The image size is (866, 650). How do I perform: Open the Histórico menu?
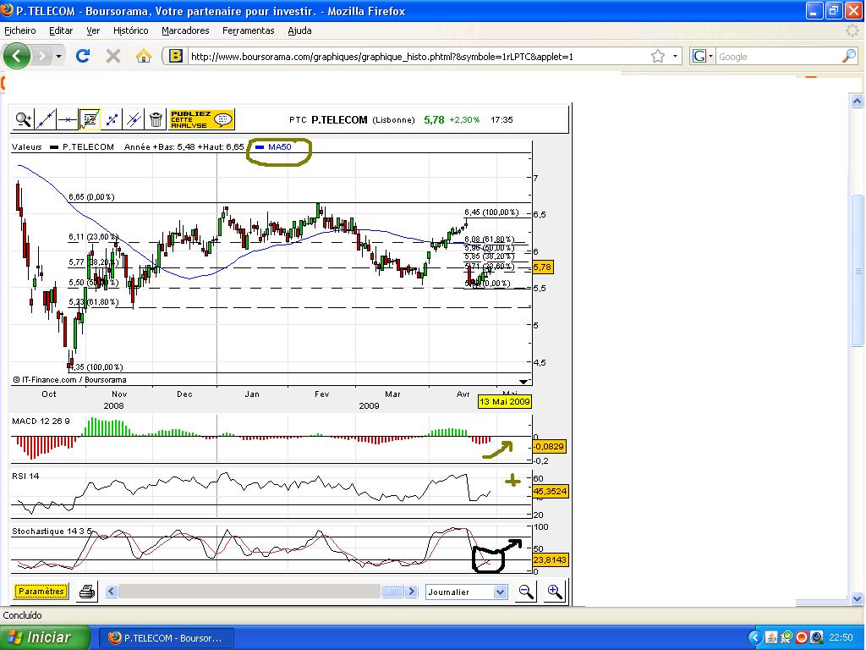pos(130,31)
